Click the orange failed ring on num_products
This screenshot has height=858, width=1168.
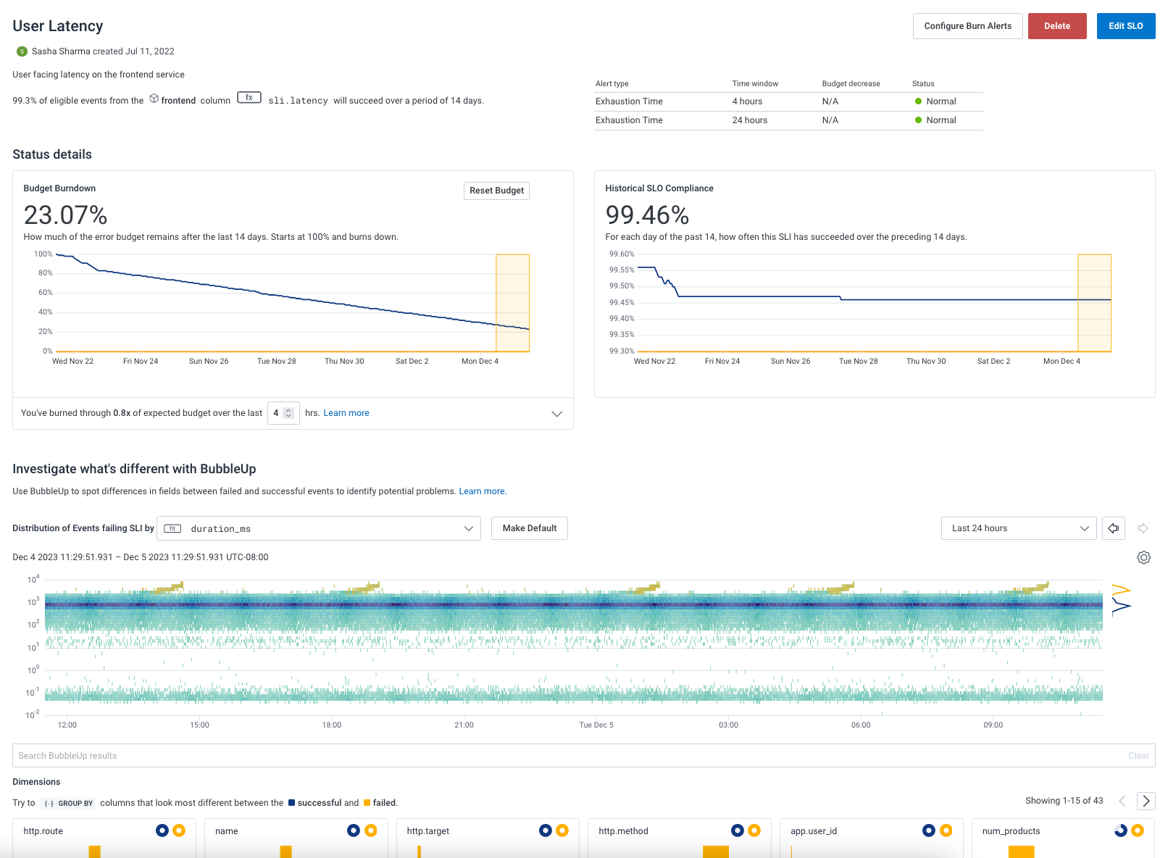click(x=1138, y=830)
